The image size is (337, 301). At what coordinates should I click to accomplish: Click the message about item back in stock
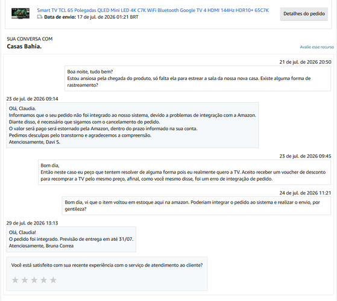[196, 205]
